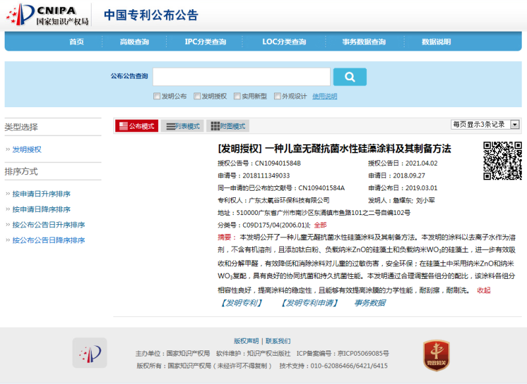
Task: Click the 公布公告查询 search input field
Action: click(x=241, y=77)
